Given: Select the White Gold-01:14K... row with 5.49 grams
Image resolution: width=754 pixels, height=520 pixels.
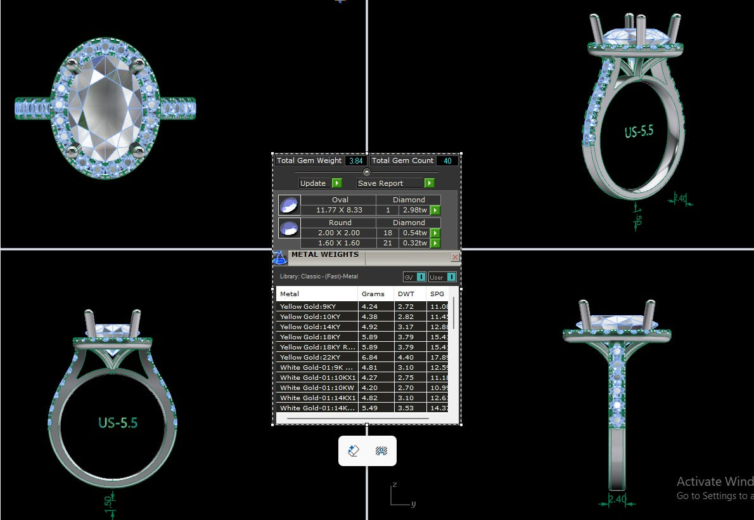Looking at the screenshot, I should (362, 408).
